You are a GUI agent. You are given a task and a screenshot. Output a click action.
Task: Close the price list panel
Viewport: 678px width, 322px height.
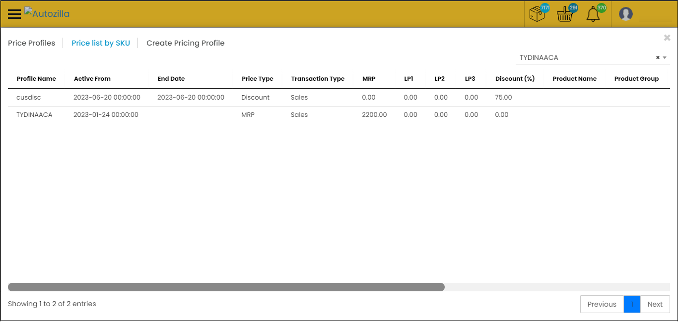667,38
